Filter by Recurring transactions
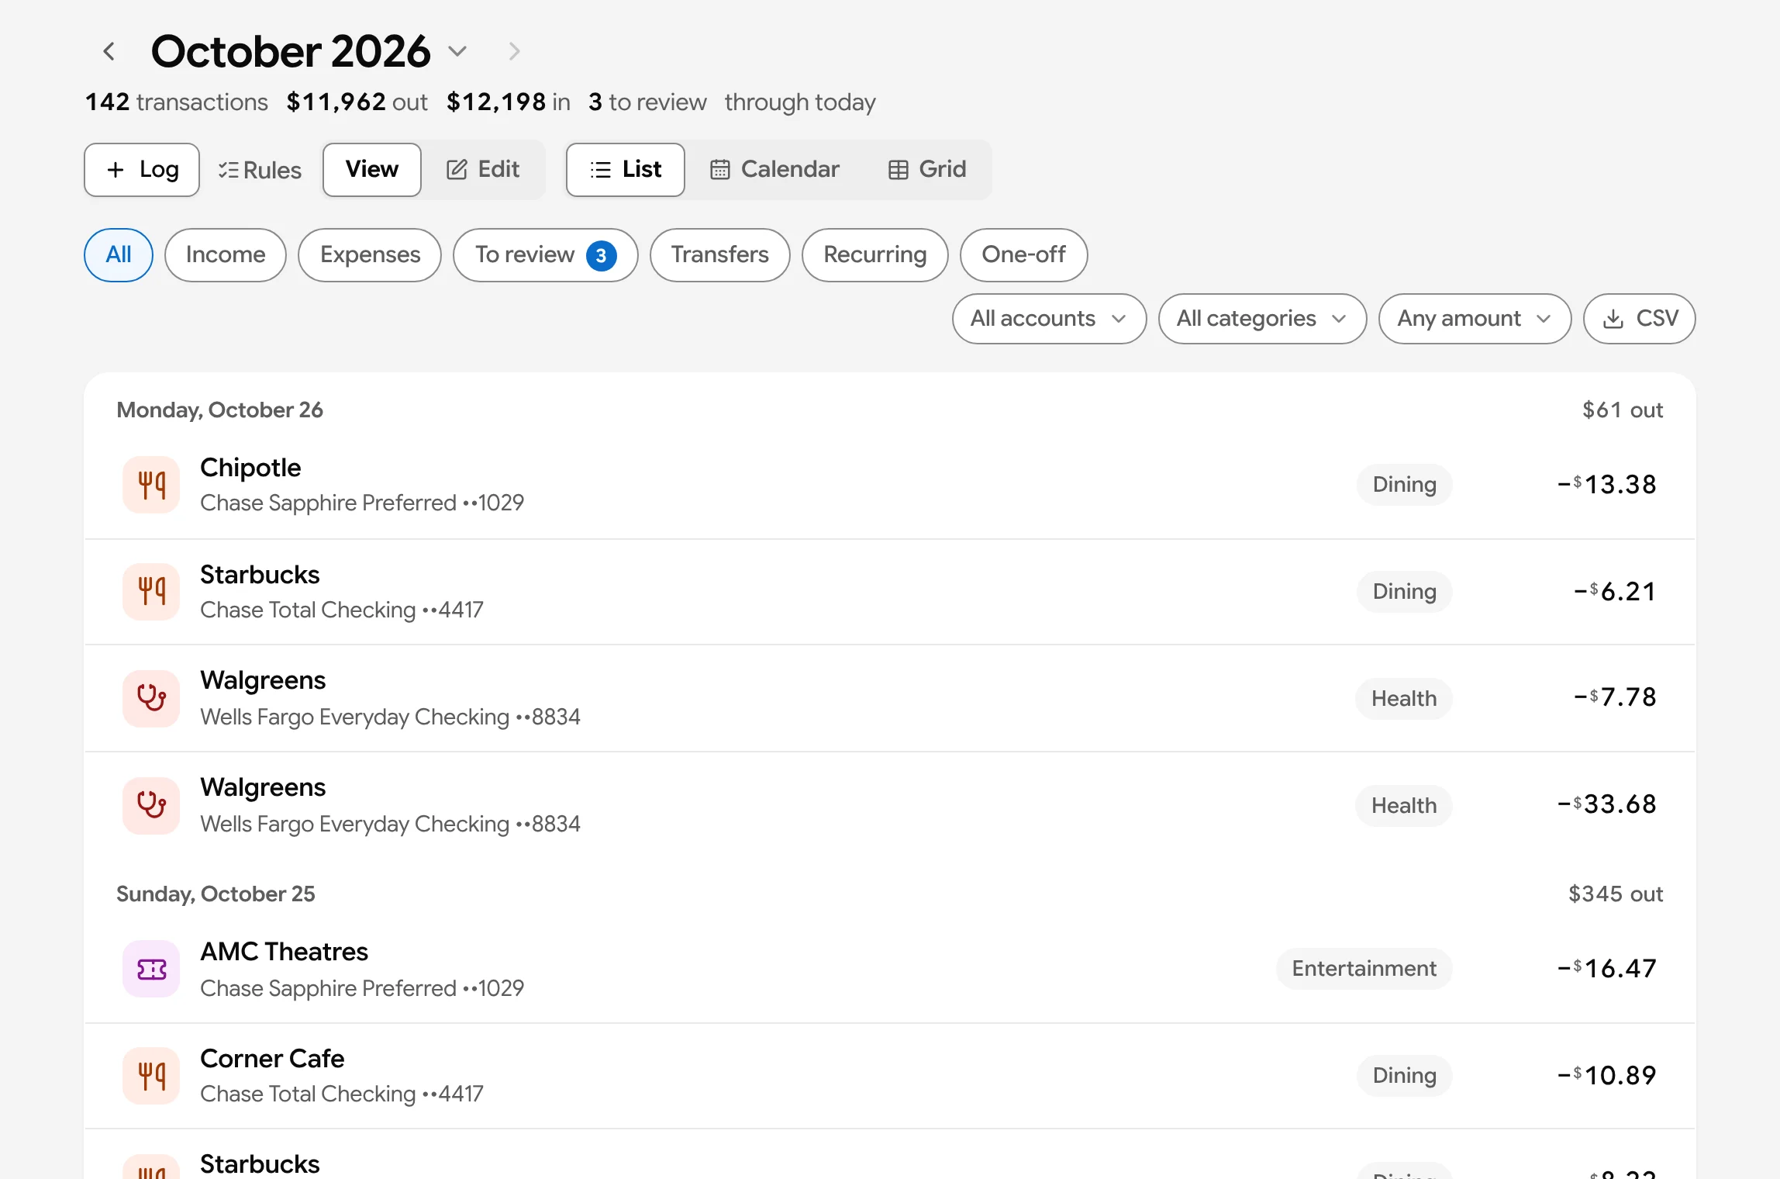The height and width of the screenshot is (1179, 1780). pos(875,255)
